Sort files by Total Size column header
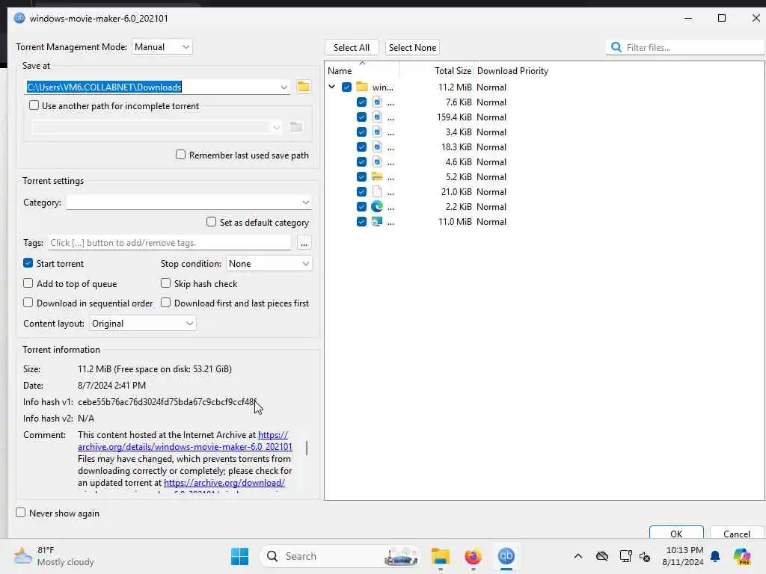Screen dimensions: 766x574 (x=453, y=71)
